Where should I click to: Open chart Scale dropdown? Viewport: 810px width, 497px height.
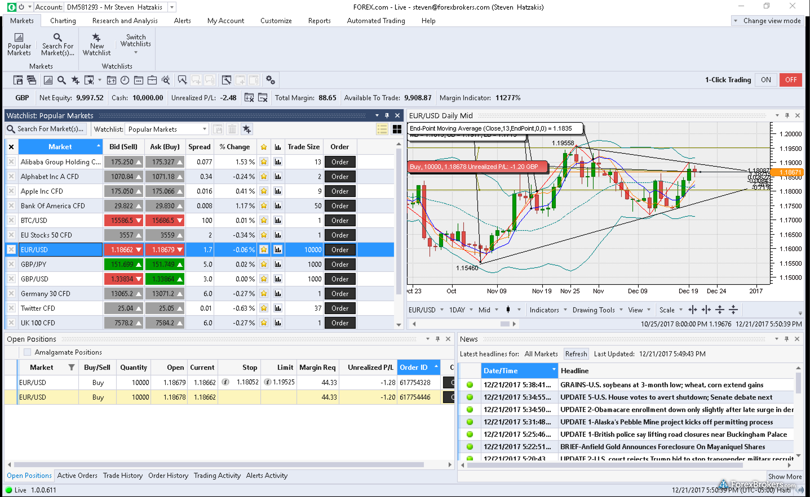pos(671,310)
